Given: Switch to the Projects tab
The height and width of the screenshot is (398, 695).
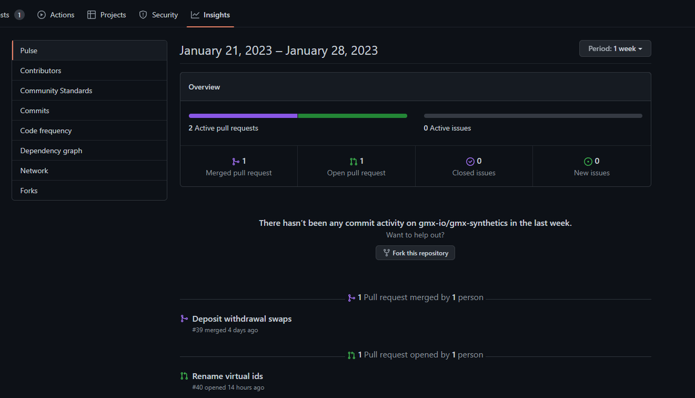Looking at the screenshot, I should click(x=107, y=14).
